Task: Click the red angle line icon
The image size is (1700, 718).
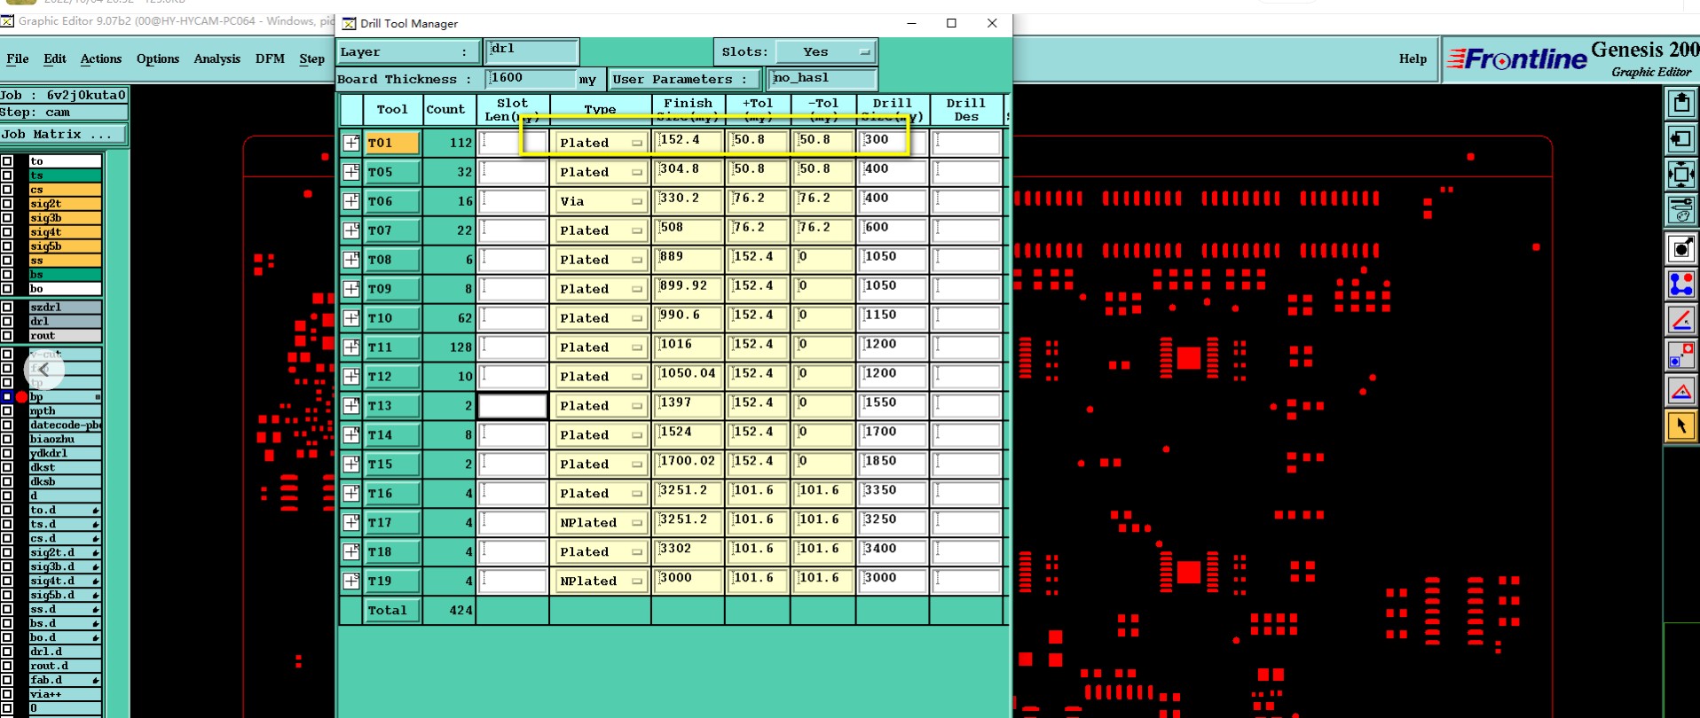Action: tap(1681, 320)
